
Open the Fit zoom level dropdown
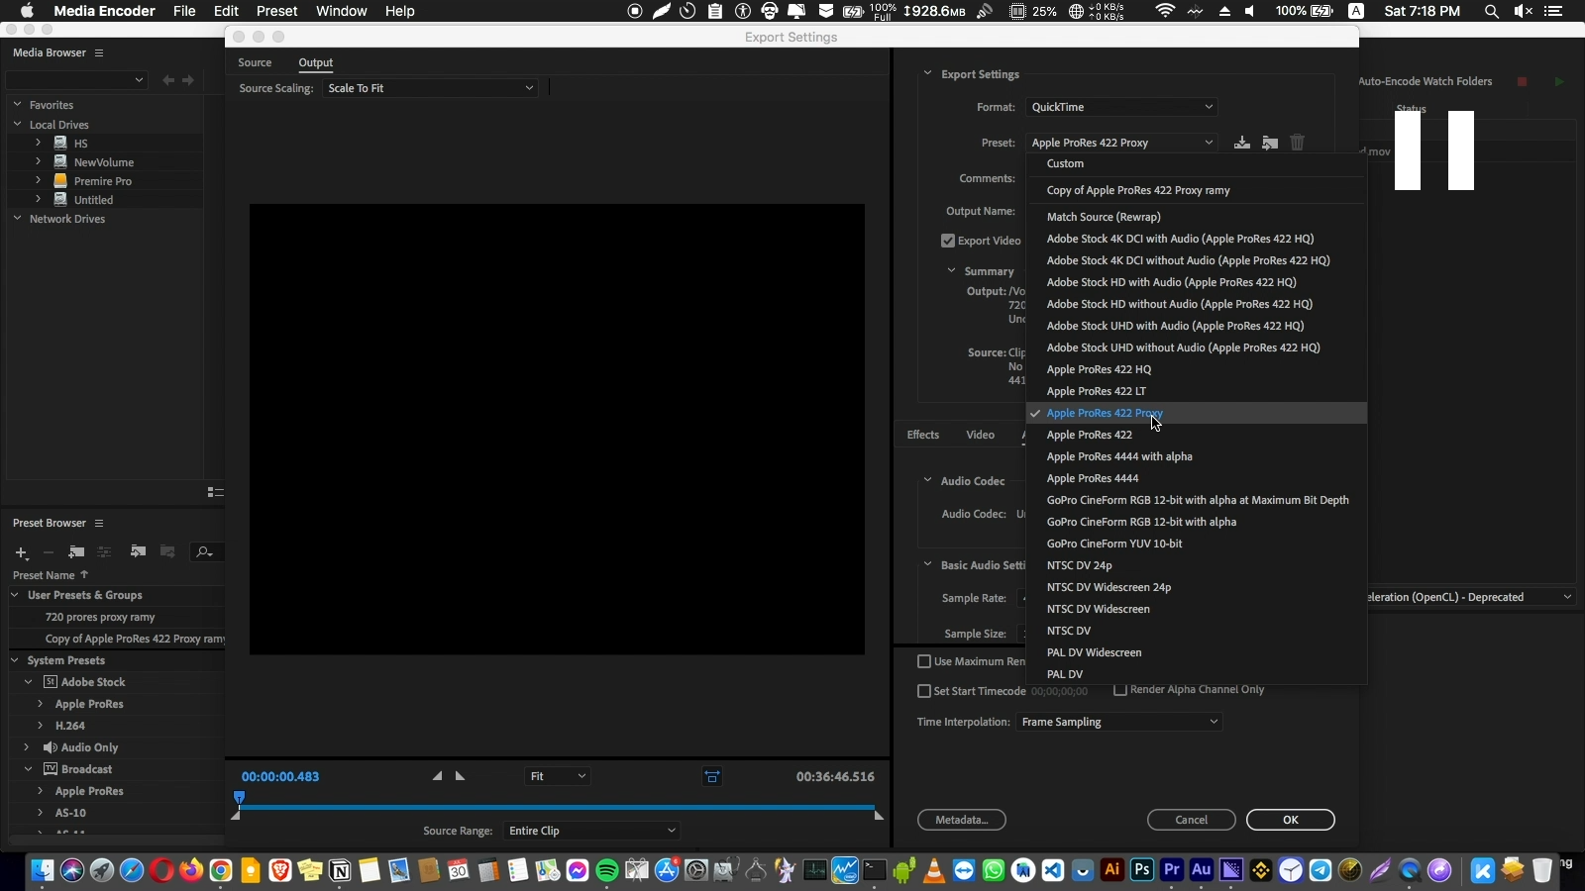(x=557, y=776)
